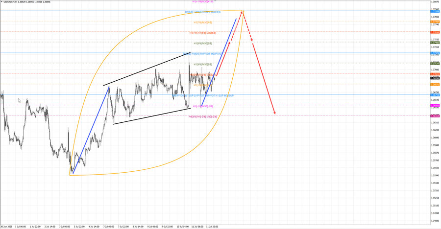Click the 1.35540 price scale value
This screenshot has height=229, width=441.
(x=436, y=175)
